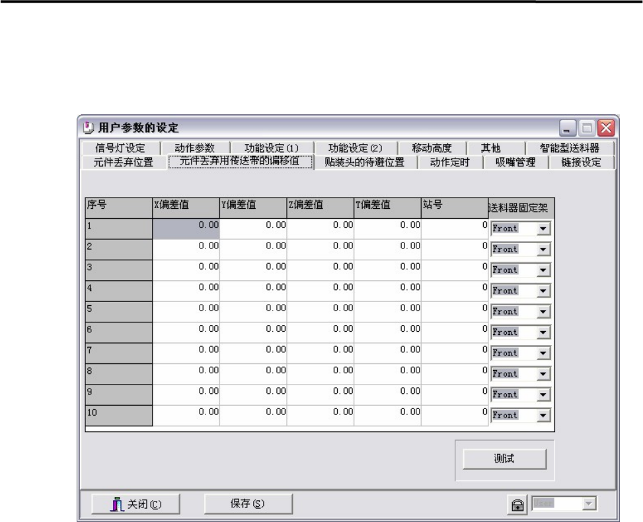Click the lock icon button
The height and width of the screenshot is (522, 643).
click(517, 504)
